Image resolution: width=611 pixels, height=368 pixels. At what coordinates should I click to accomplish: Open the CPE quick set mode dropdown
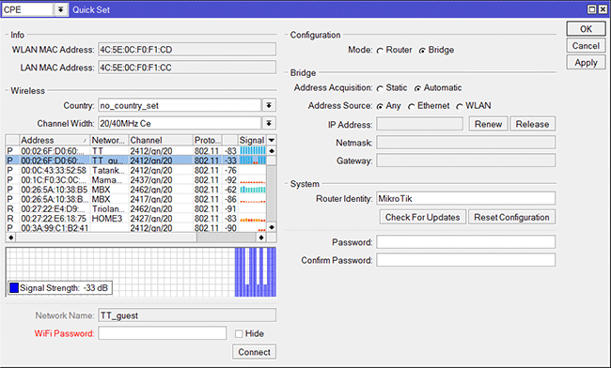pos(60,9)
